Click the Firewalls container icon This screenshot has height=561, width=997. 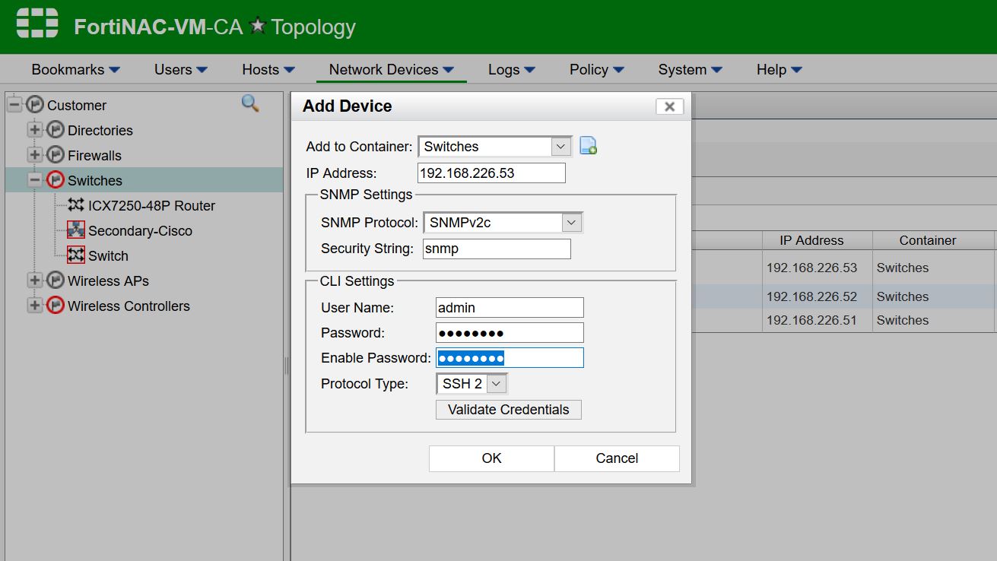click(x=56, y=155)
